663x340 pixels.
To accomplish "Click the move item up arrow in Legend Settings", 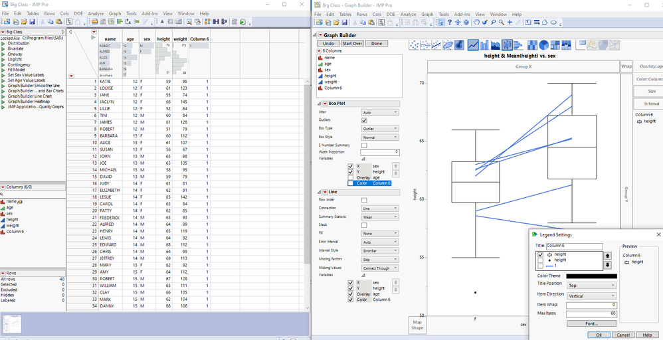I will pos(607,256).
